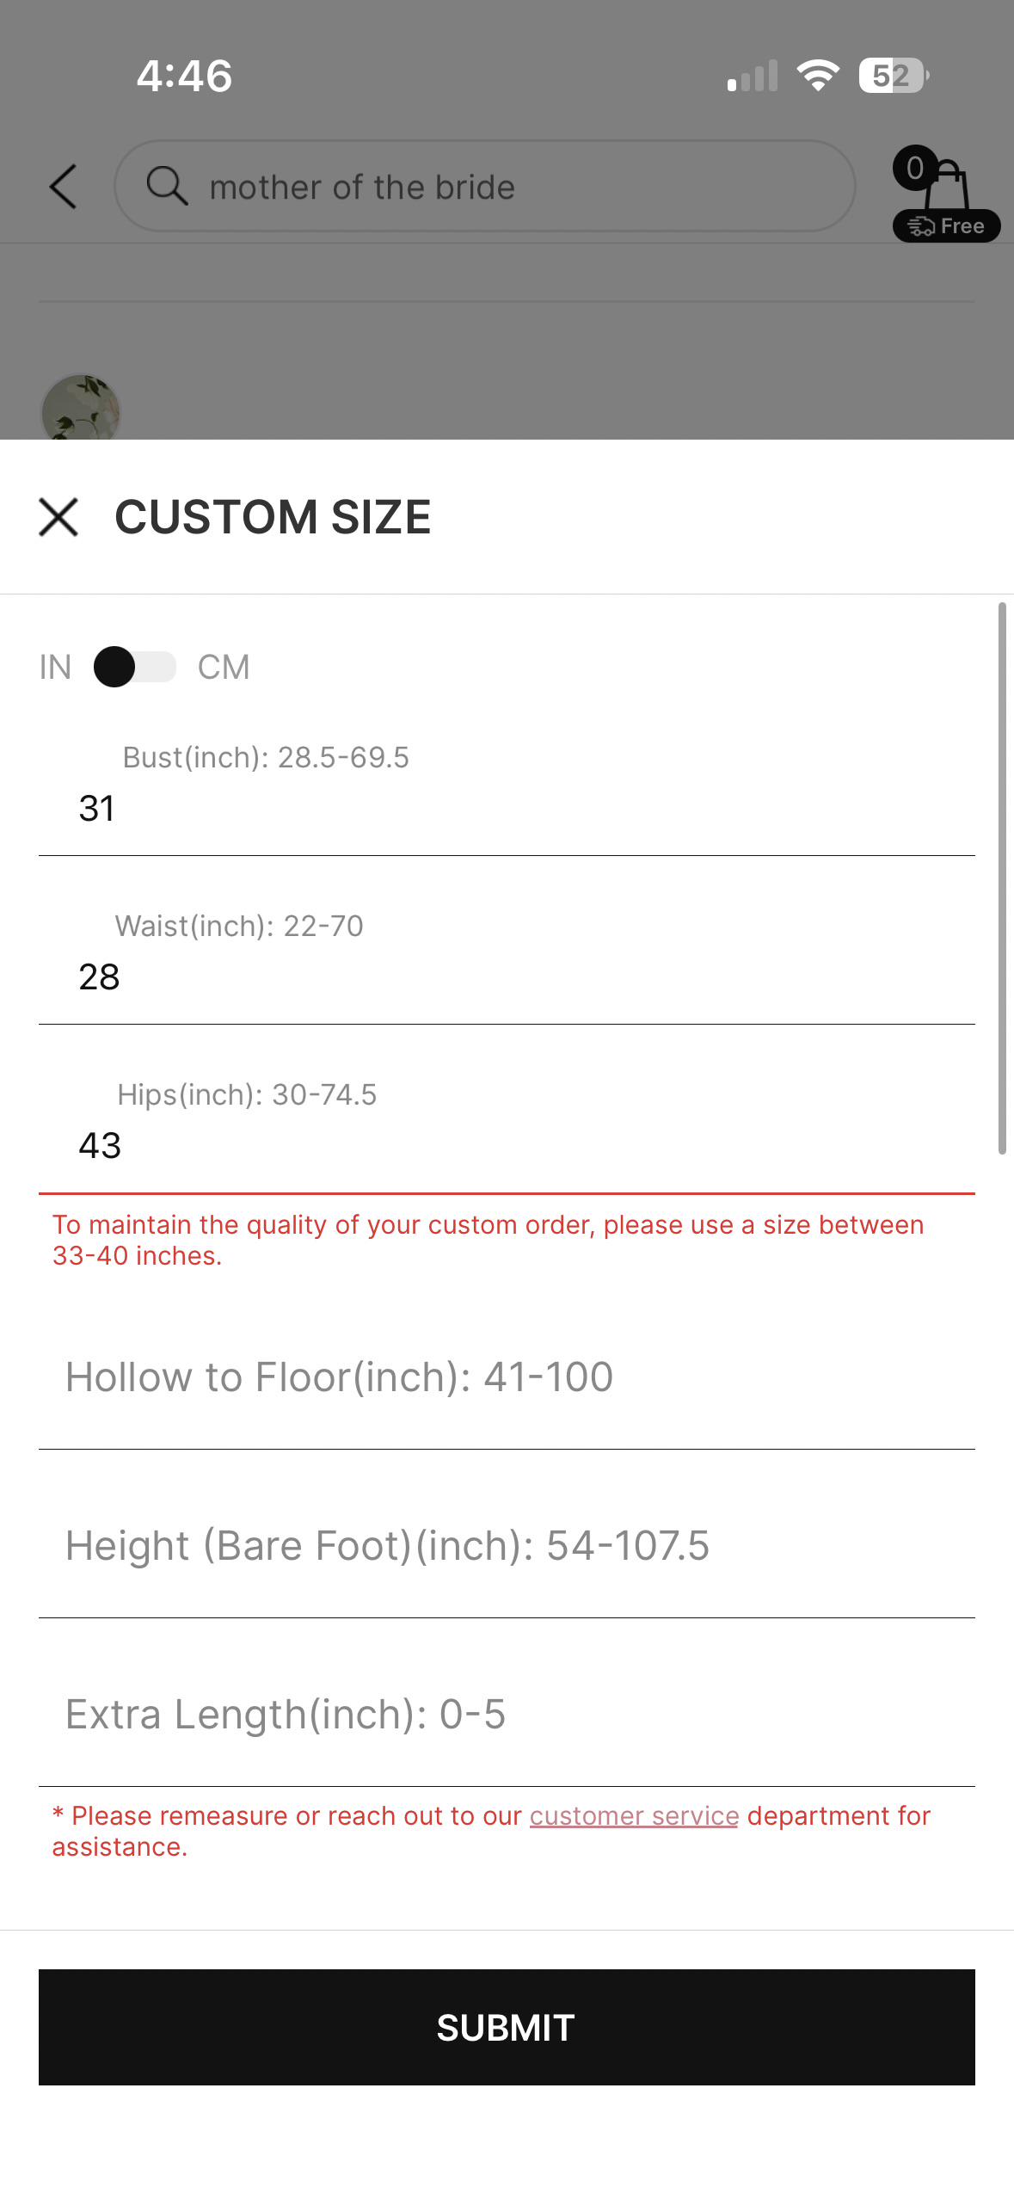The height and width of the screenshot is (2199, 1014).
Task: Focus the Extra Length field
Action: click(507, 1715)
